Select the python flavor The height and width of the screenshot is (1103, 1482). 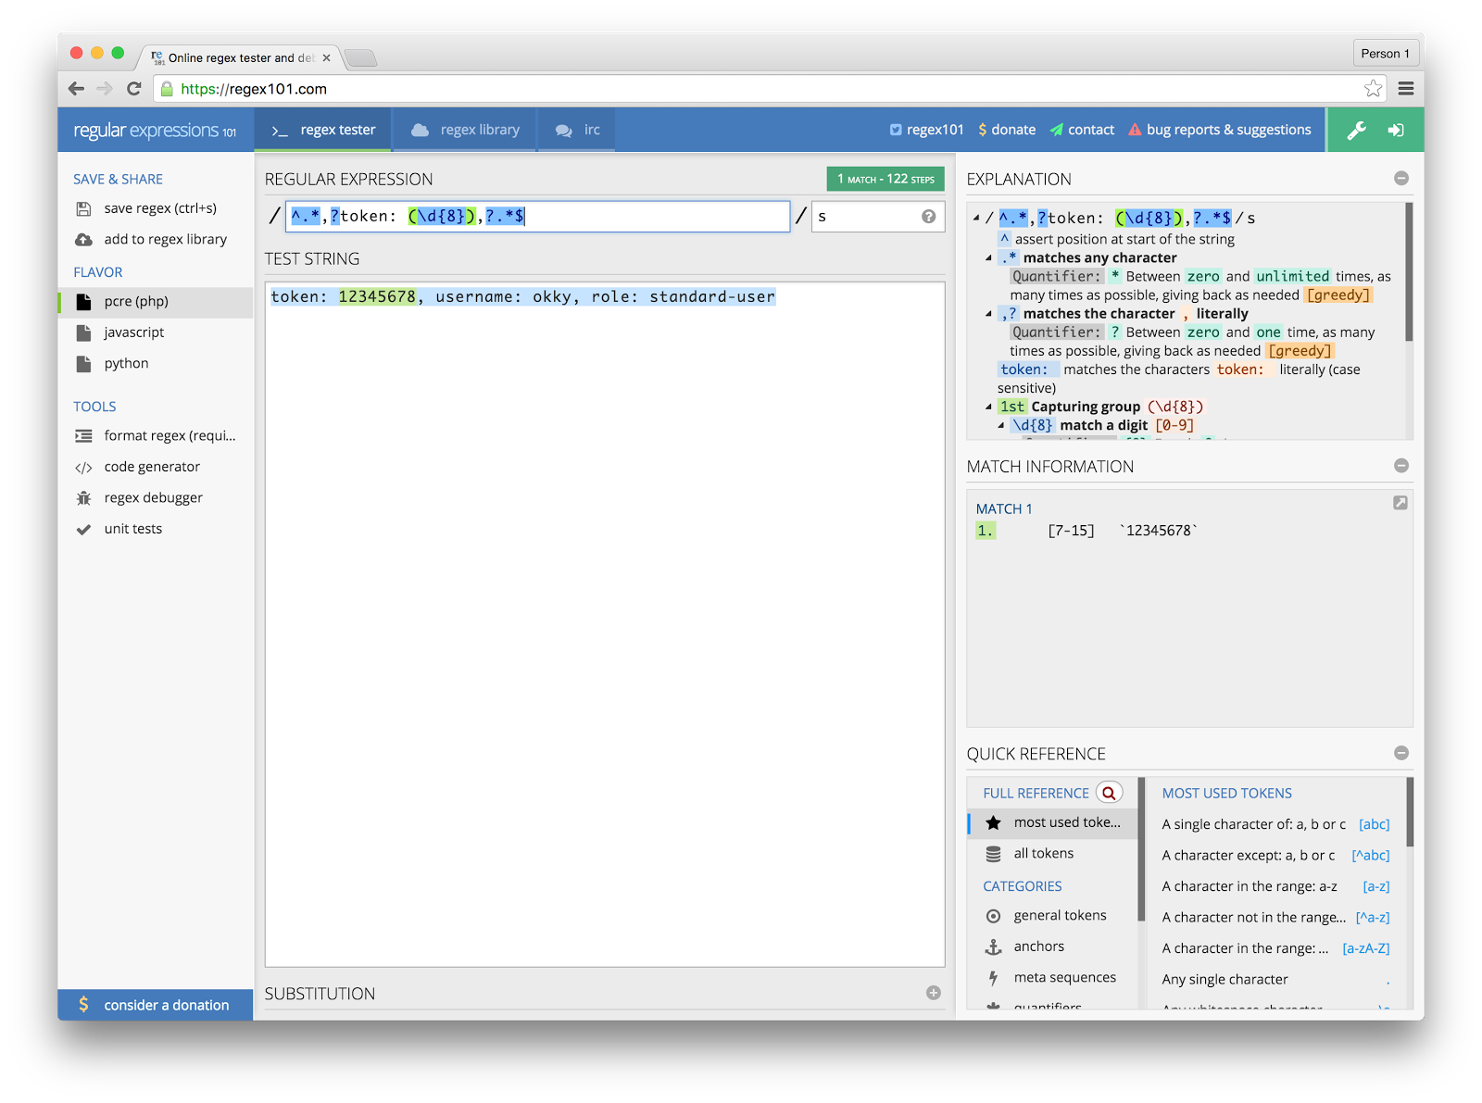click(x=156, y=364)
